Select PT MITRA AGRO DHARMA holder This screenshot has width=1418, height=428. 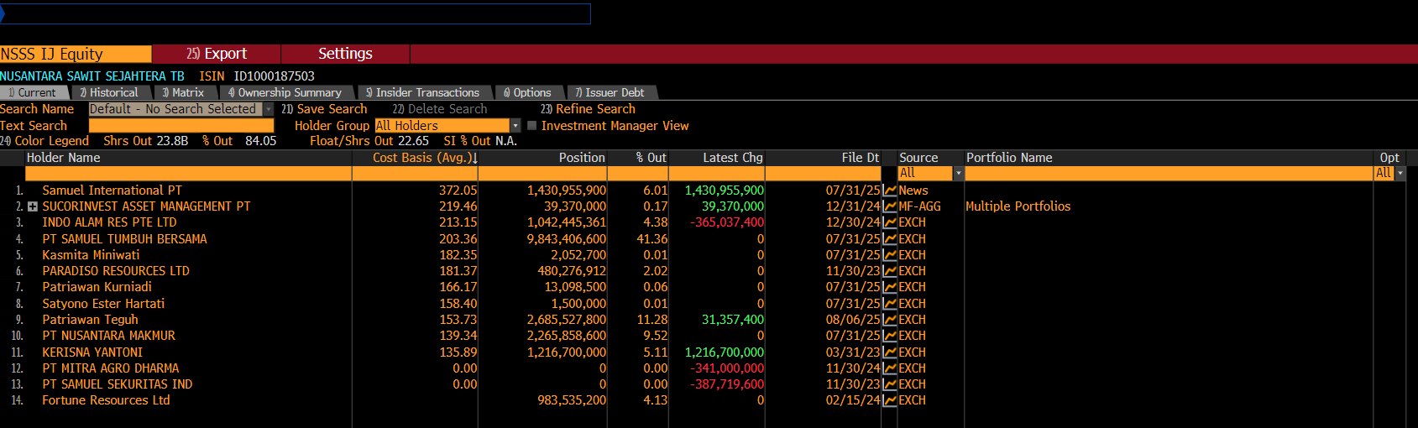tap(110, 368)
